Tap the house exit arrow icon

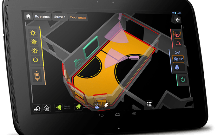coord(37,108)
